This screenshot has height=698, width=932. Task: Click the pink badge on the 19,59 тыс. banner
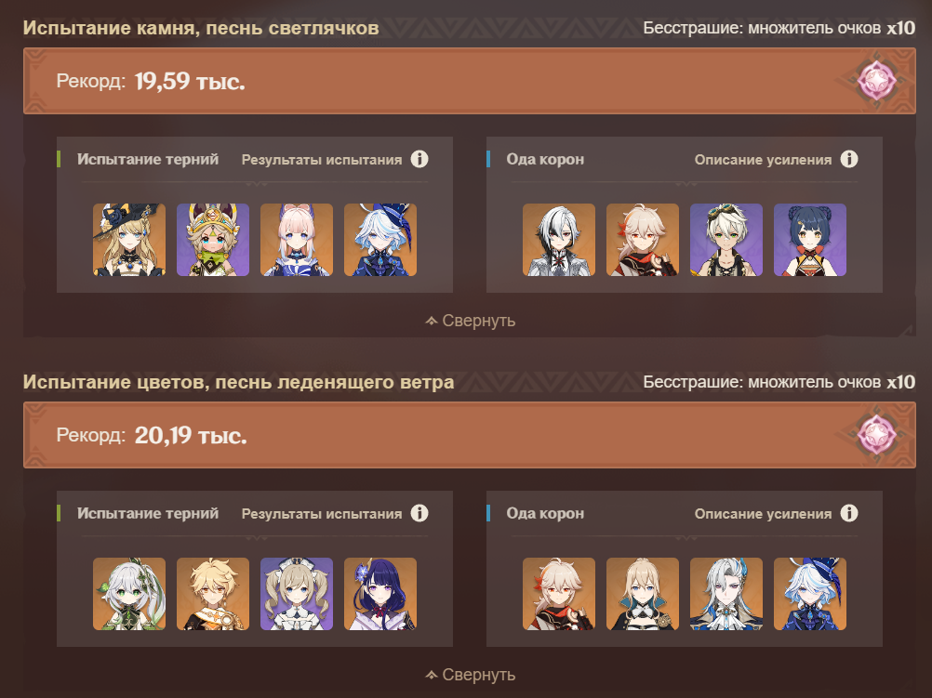pos(877,81)
